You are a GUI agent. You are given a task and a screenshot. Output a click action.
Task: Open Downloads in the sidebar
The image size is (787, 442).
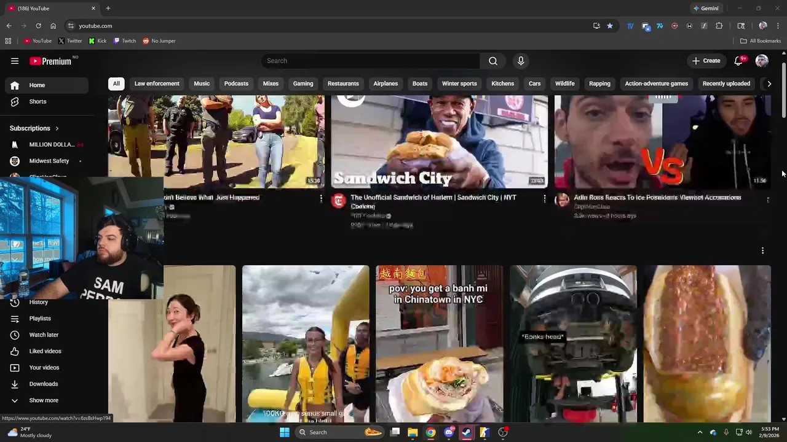[47, 384]
